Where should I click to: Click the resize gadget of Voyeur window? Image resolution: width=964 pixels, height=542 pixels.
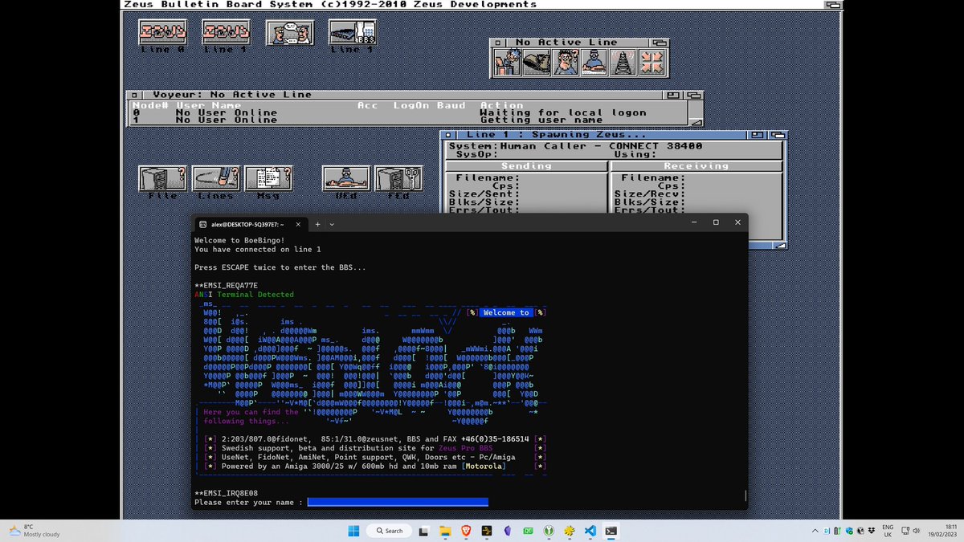pos(696,123)
